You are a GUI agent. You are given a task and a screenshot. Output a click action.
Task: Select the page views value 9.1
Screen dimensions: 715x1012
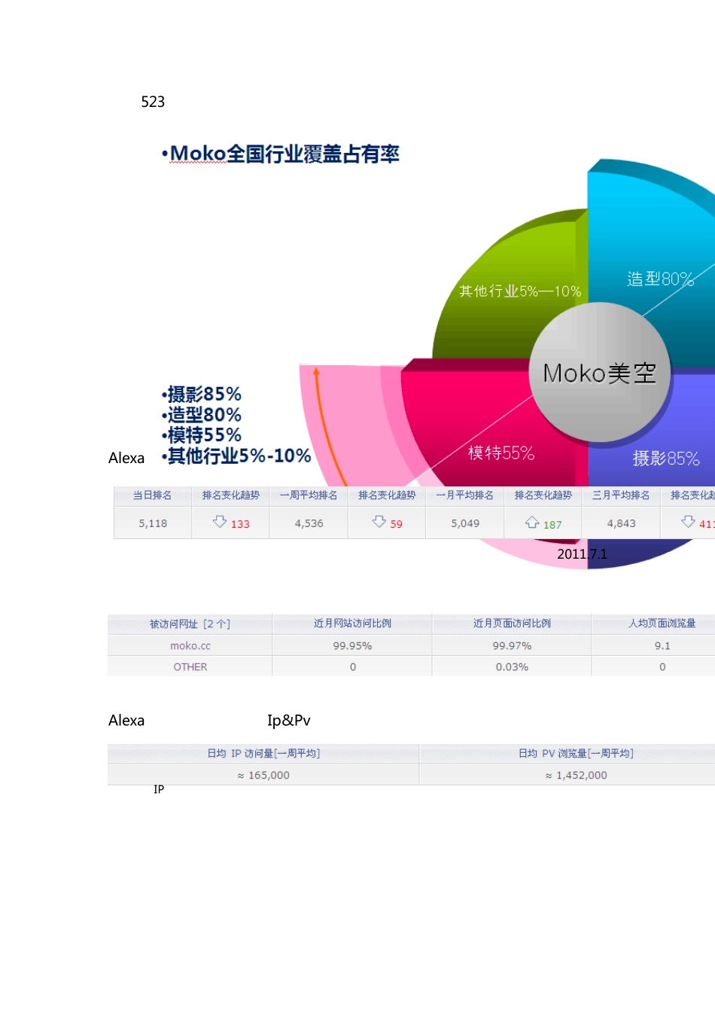[x=662, y=646]
